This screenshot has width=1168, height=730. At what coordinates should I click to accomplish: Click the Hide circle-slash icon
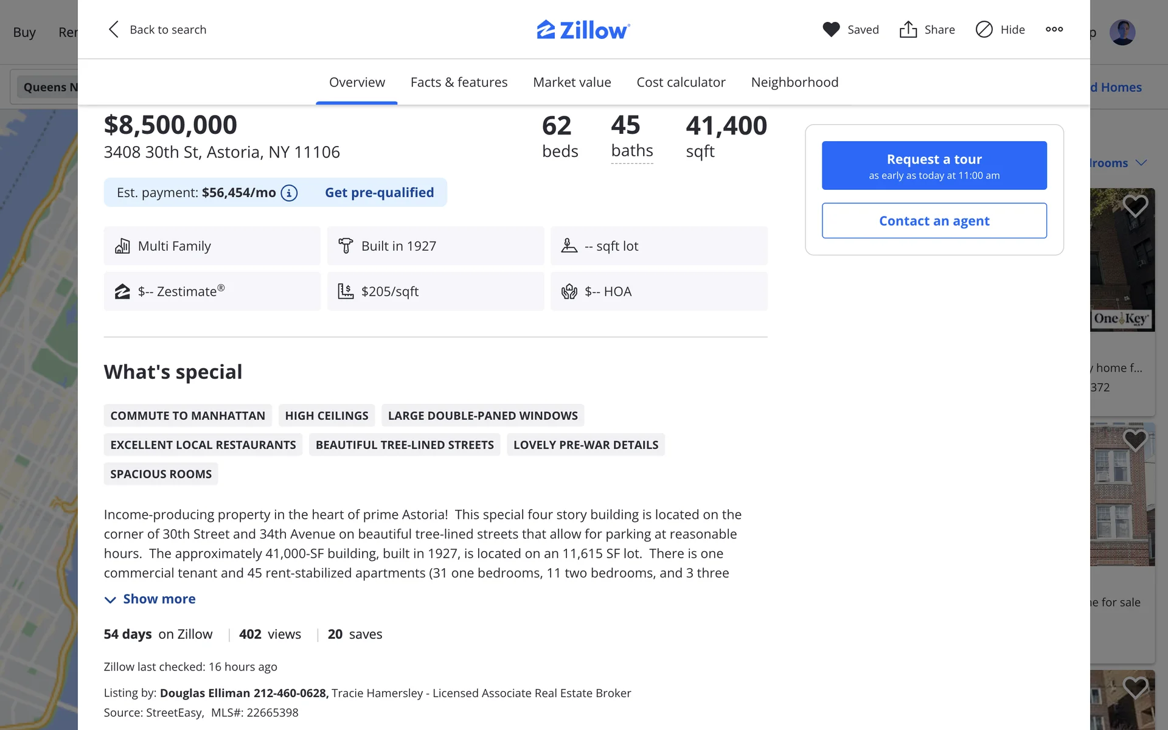coord(984,29)
